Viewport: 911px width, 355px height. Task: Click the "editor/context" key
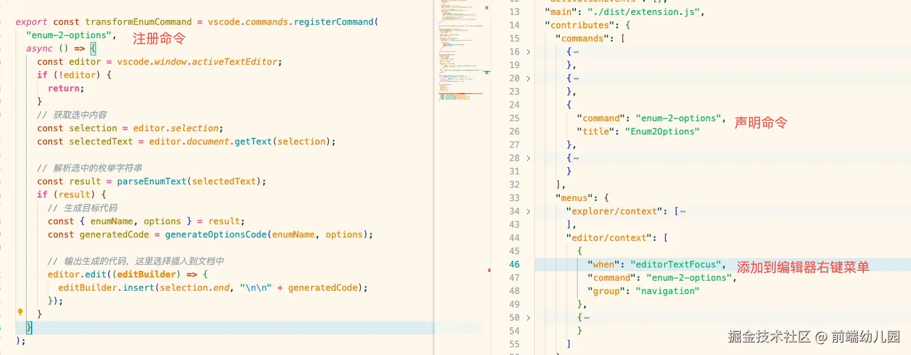tap(609, 238)
